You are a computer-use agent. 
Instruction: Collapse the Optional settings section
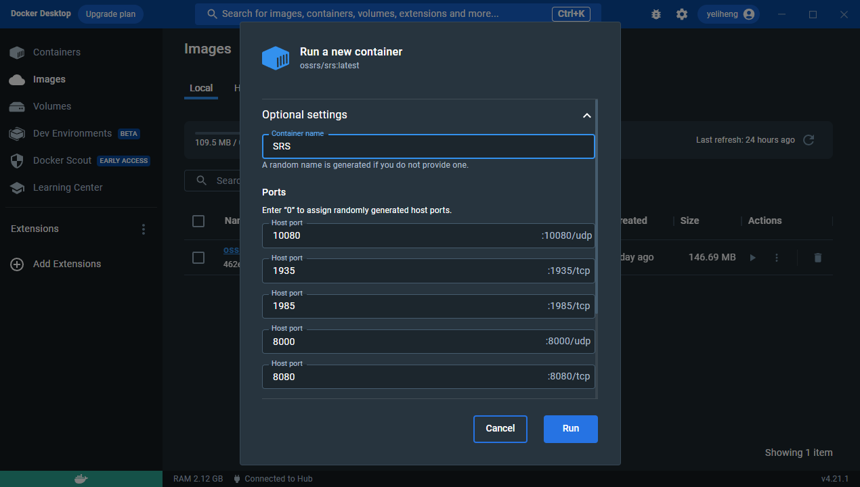point(586,116)
